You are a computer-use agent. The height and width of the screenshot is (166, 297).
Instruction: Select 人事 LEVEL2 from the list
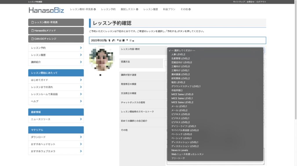coord(178,54)
